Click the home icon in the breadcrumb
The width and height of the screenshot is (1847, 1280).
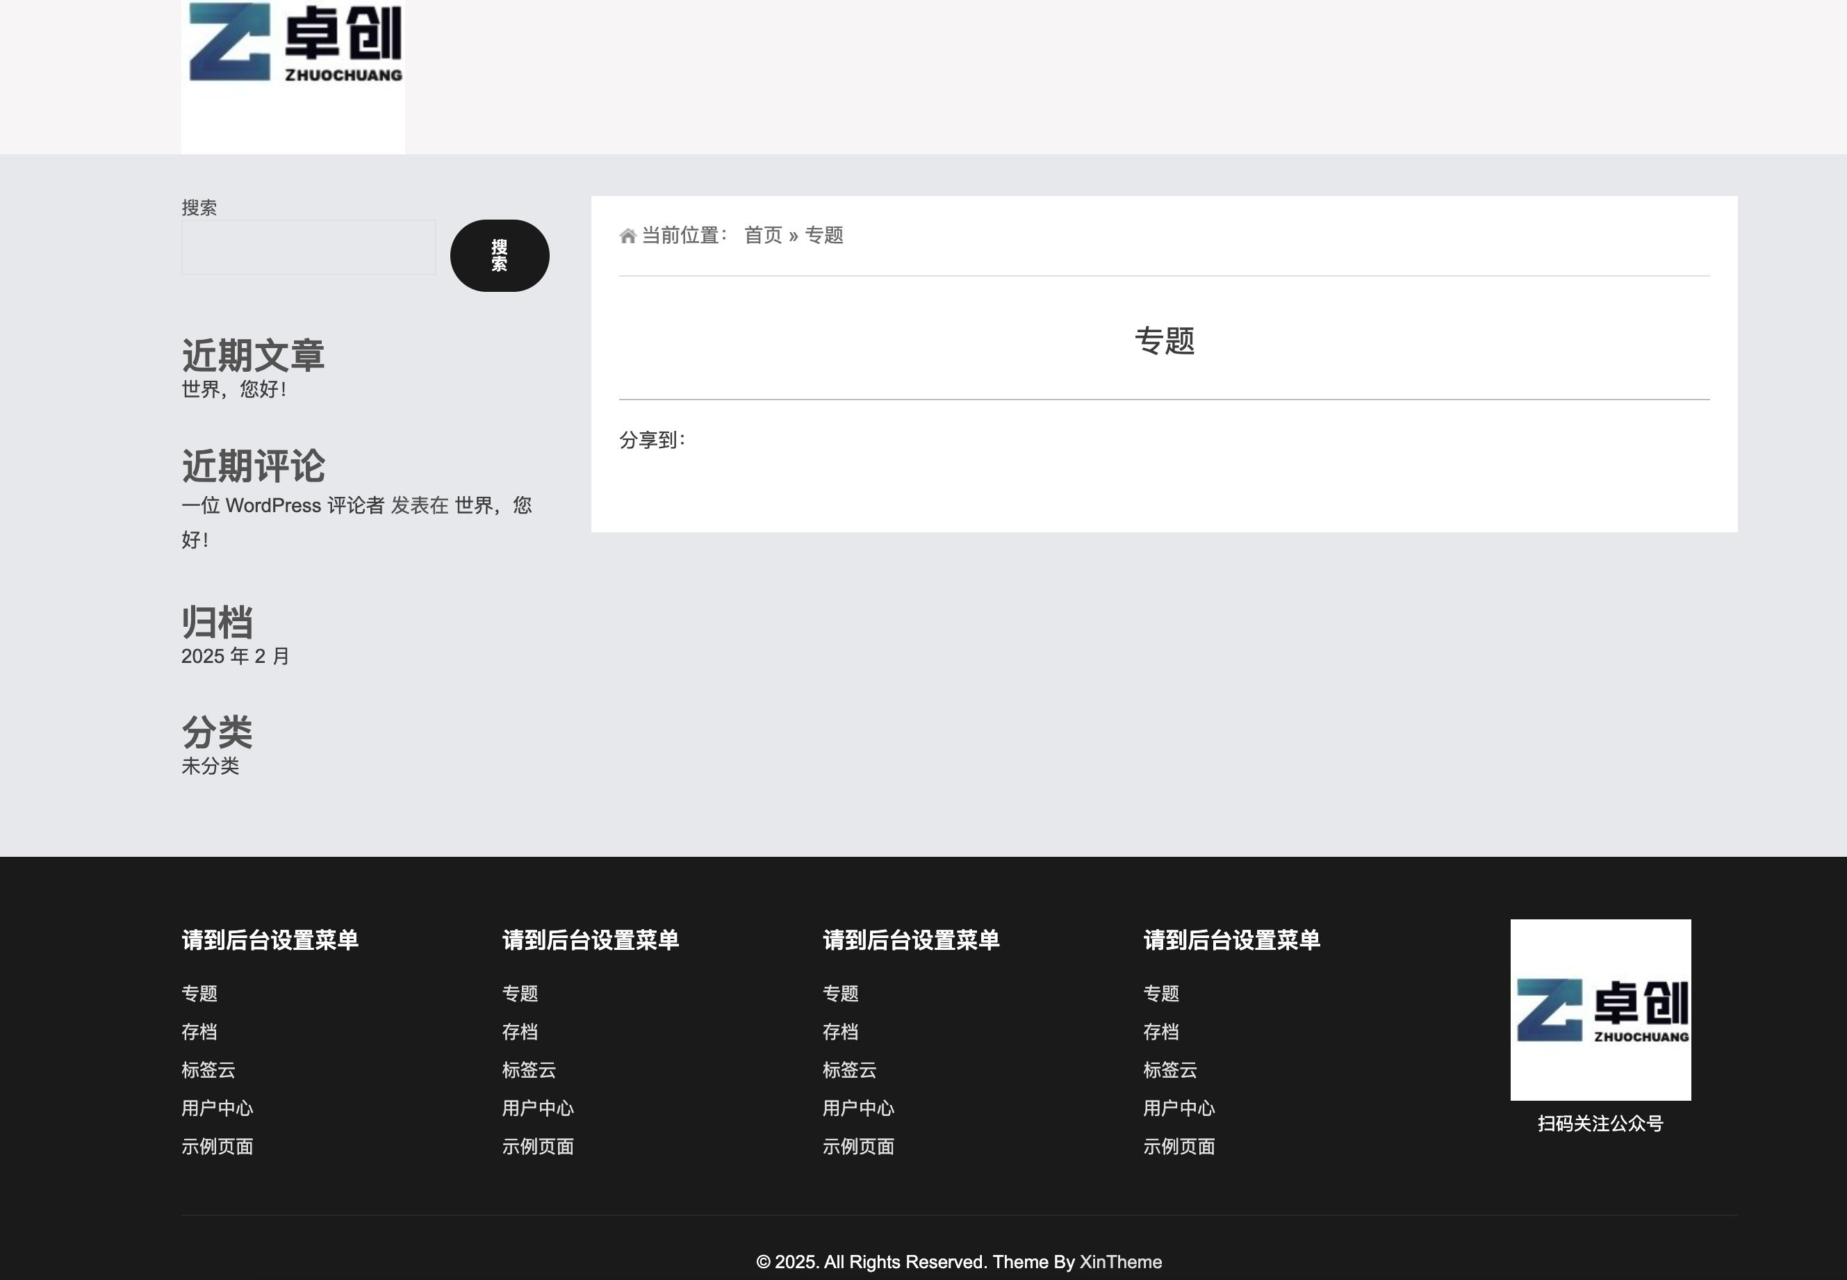pos(628,236)
